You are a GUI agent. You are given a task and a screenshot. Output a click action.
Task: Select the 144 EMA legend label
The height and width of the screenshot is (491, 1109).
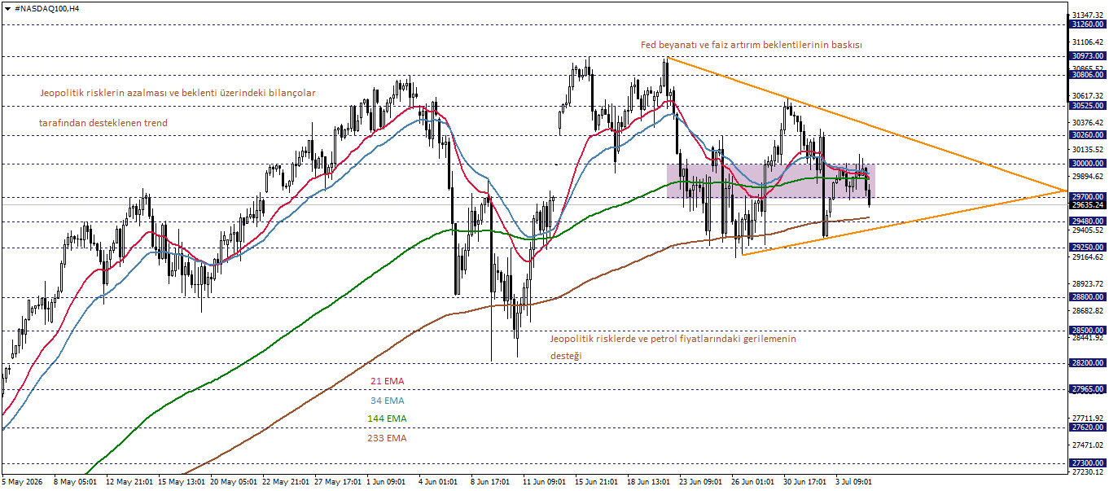point(387,419)
